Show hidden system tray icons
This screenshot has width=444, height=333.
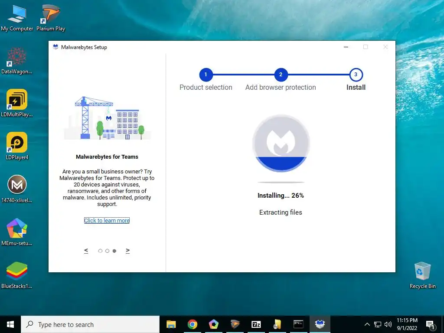pos(367,324)
